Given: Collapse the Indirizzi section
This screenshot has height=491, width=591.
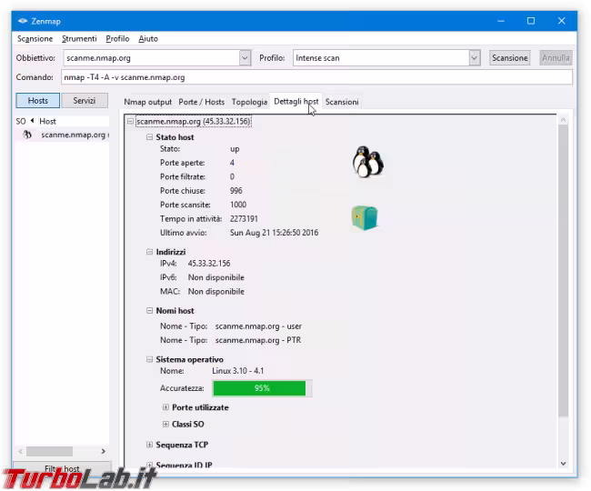Looking at the screenshot, I should [149, 252].
